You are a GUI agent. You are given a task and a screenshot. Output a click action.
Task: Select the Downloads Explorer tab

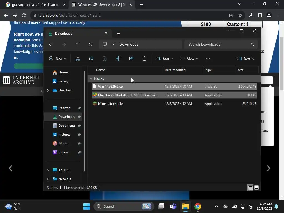pos(78,33)
